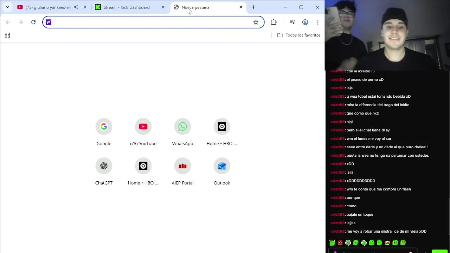Open the WhatsApp shortcut

(182, 132)
